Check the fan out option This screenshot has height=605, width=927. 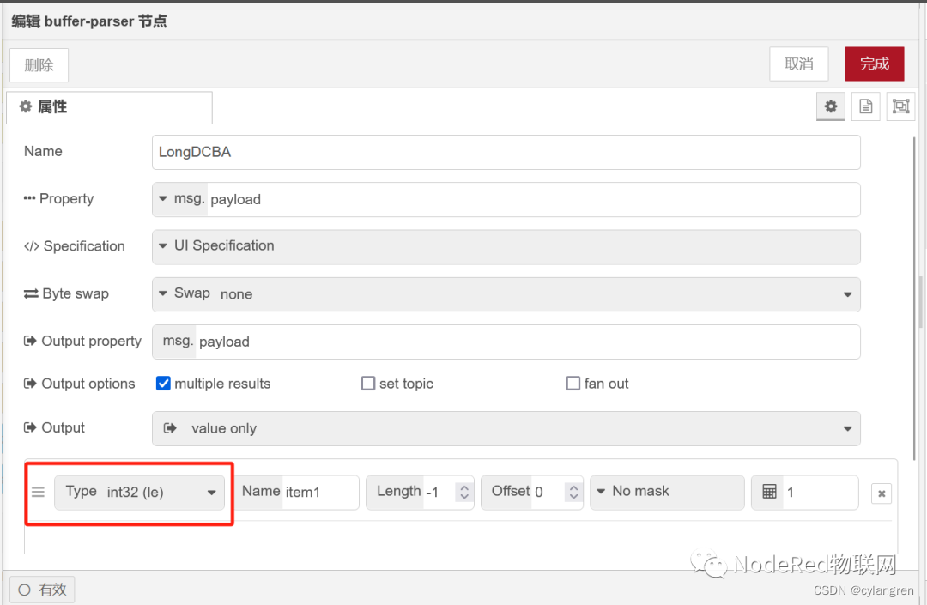pyautogui.click(x=573, y=384)
